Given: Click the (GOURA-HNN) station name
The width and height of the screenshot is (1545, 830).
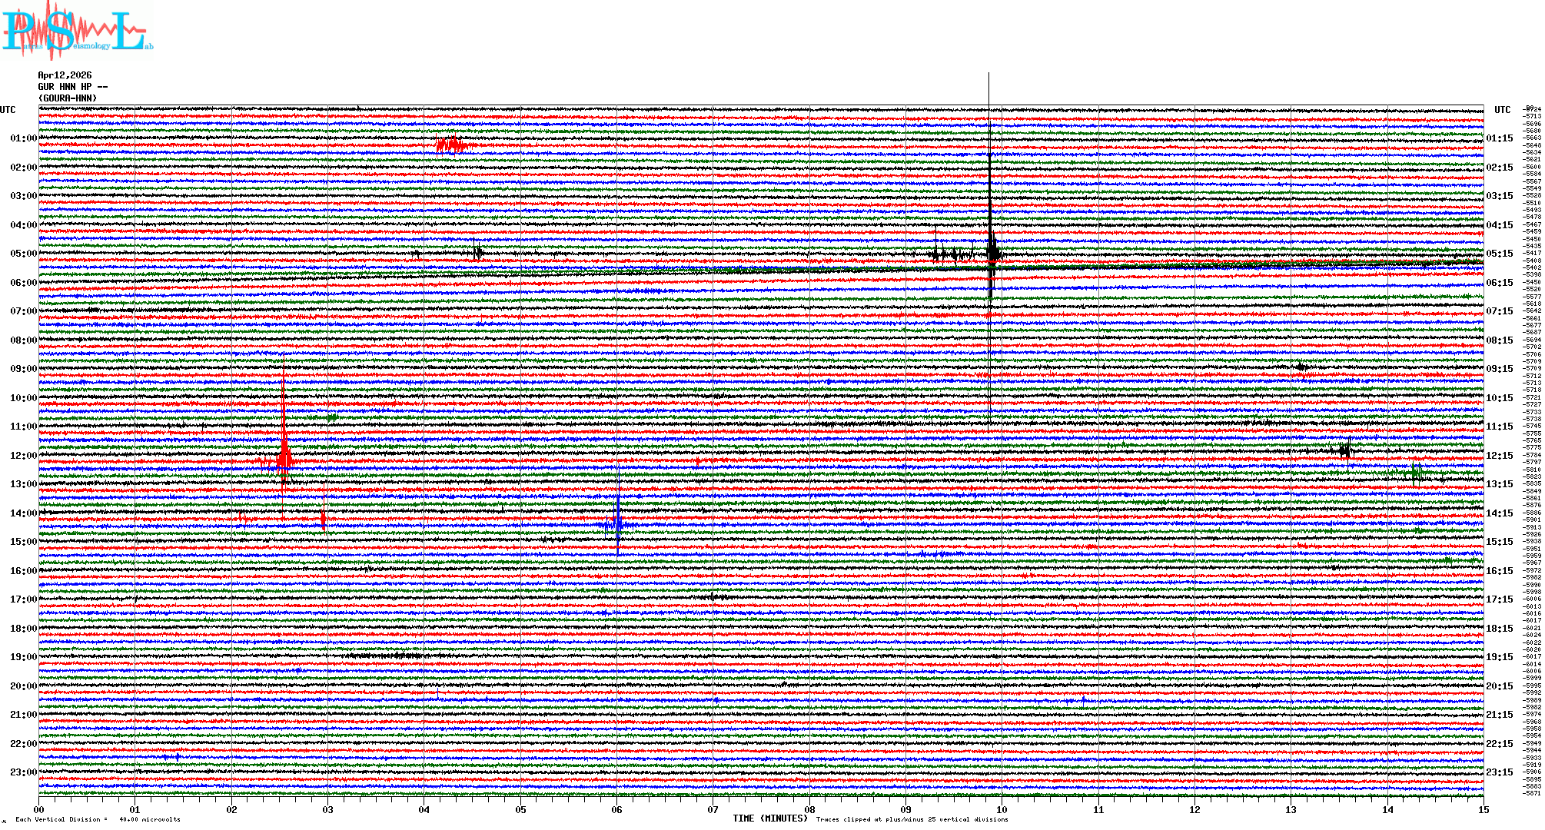Looking at the screenshot, I should pos(68,98).
